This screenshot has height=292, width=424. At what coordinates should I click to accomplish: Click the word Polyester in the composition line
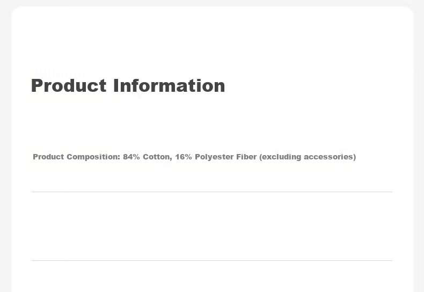[x=214, y=157]
